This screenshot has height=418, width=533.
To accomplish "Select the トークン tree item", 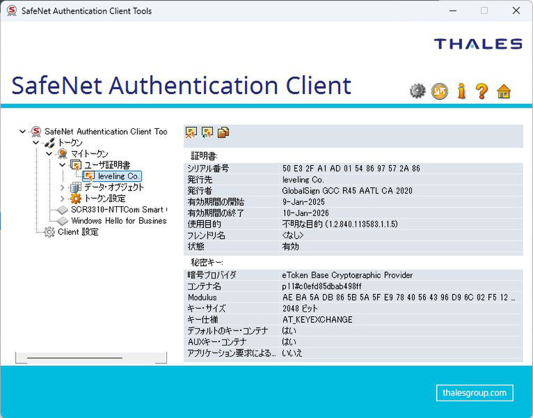I will click(x=70, y=143).
